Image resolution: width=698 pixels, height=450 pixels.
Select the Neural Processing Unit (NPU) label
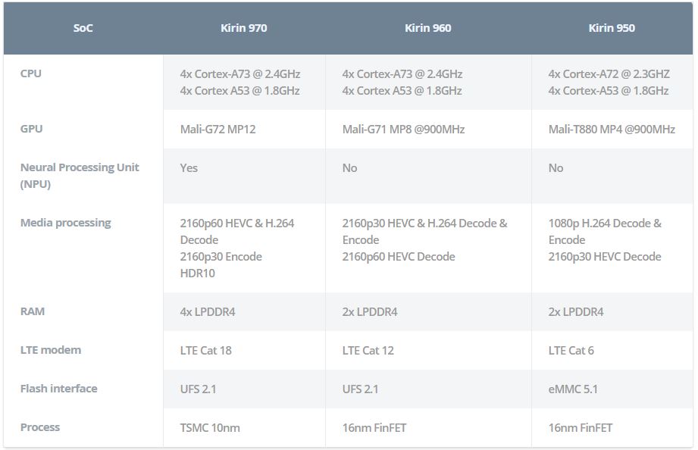pyautogui.click(x=80, y=175)
